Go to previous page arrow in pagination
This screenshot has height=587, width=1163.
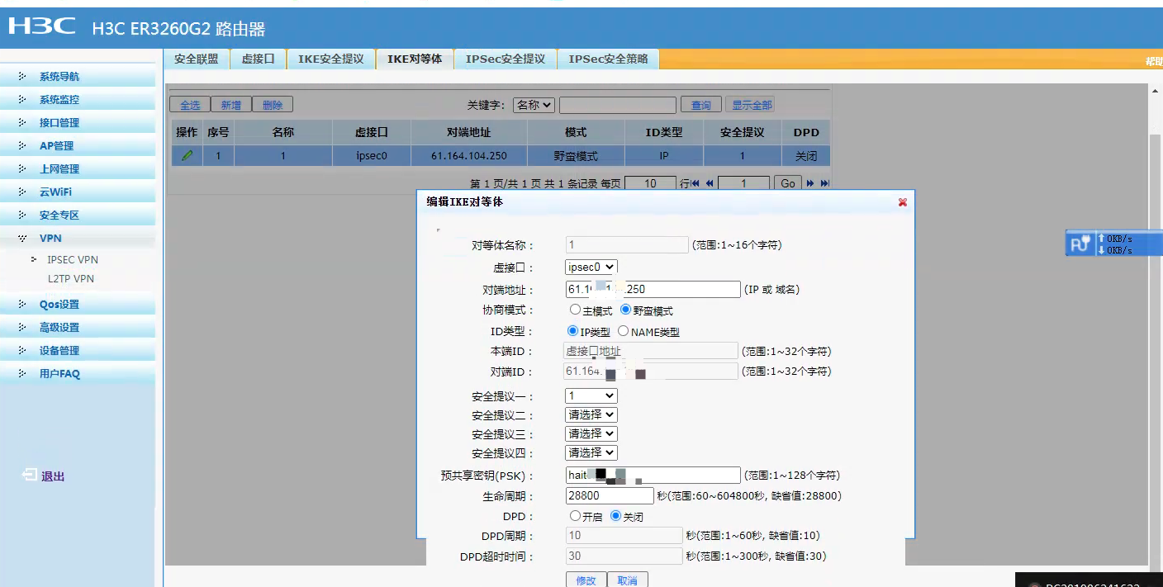pos(709,183)
